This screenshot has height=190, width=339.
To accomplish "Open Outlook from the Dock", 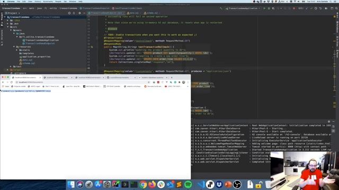I will pyautogui.click(x=170, y=185).
